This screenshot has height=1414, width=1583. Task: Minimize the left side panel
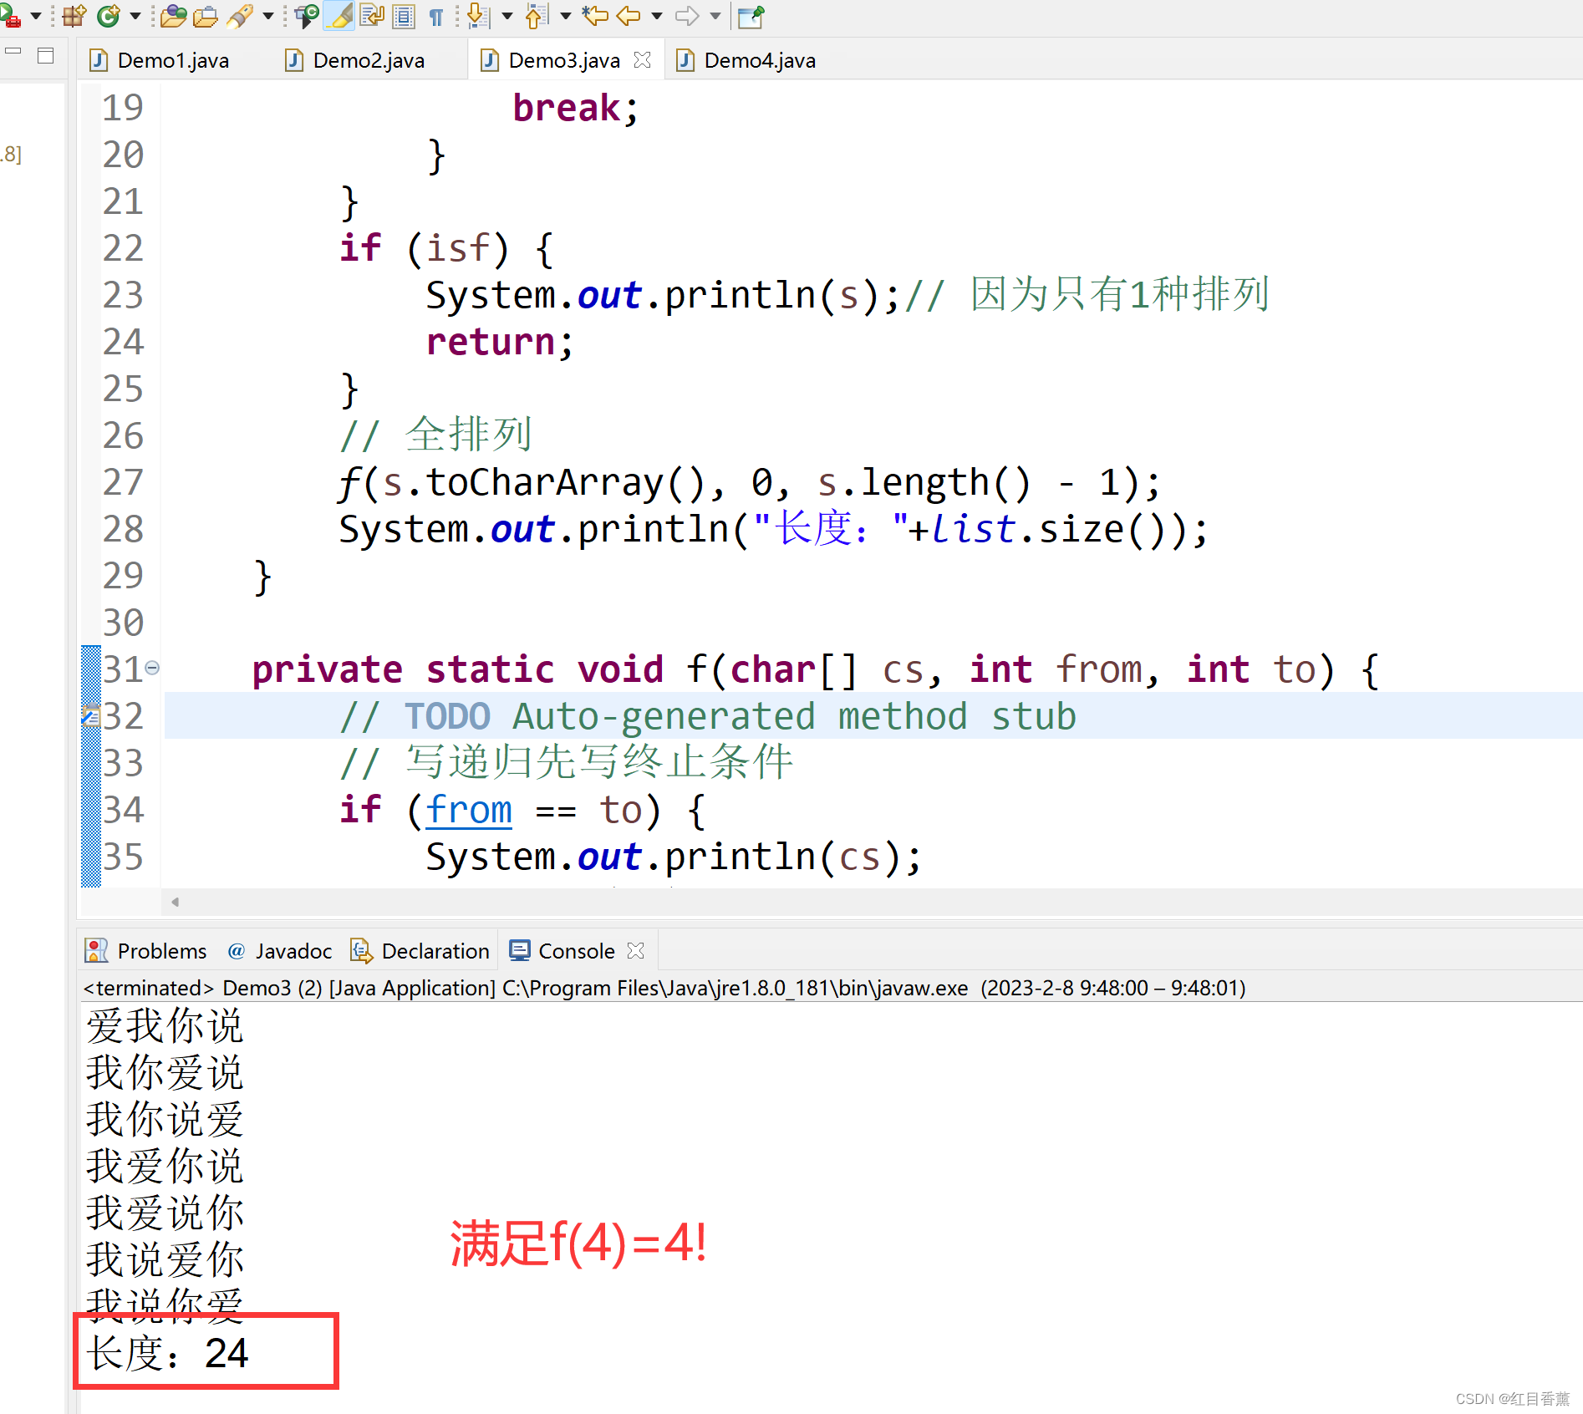13,52
